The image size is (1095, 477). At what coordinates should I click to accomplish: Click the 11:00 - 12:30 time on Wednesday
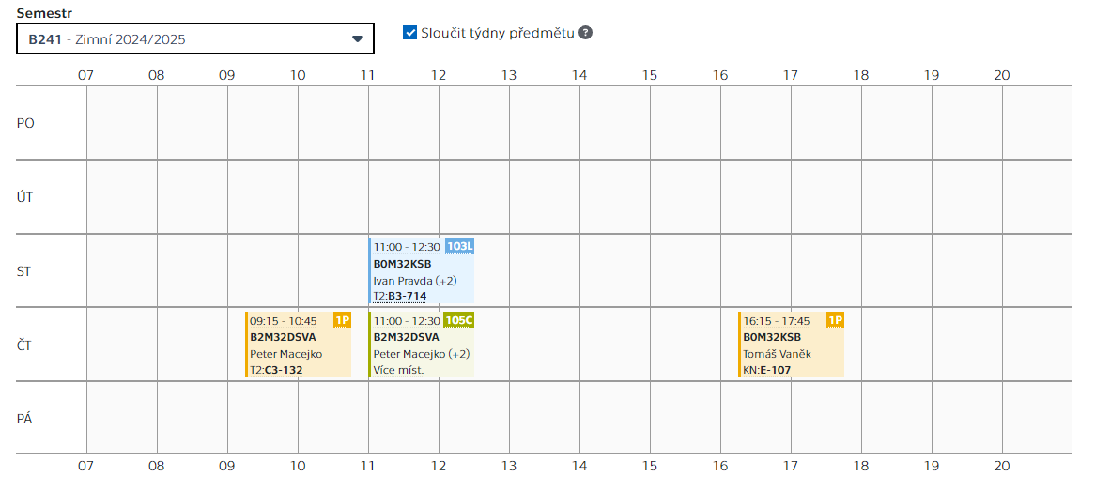[407, 247]
